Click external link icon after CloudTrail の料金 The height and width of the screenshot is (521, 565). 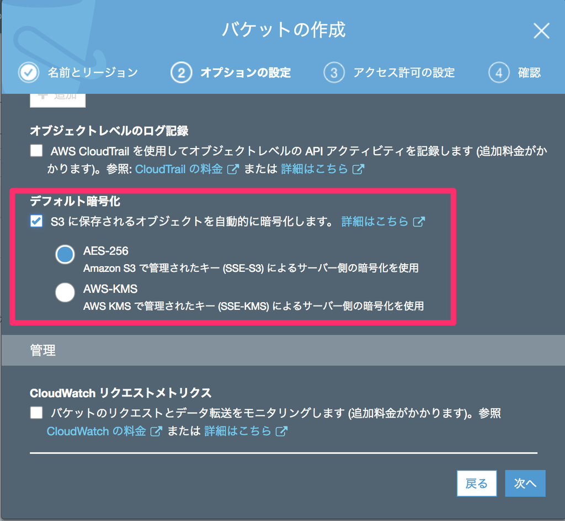coord(233,169)
